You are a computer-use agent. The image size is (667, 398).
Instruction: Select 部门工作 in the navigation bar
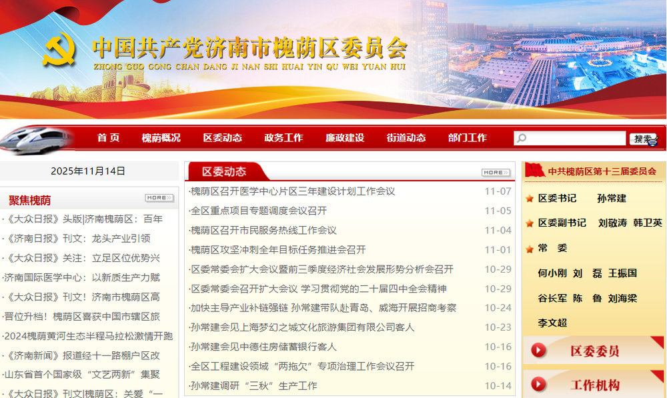coord(467,138)
